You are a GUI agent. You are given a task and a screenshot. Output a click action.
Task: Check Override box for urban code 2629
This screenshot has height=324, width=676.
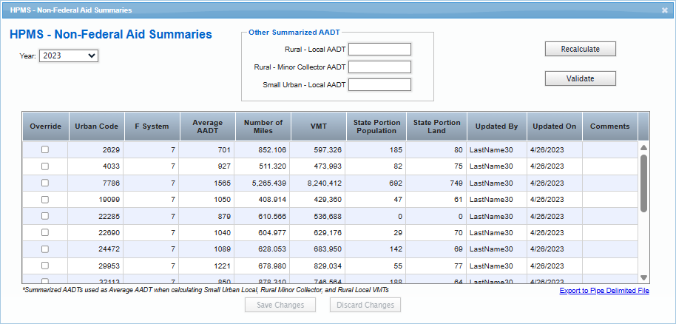(x=45, y=149)
